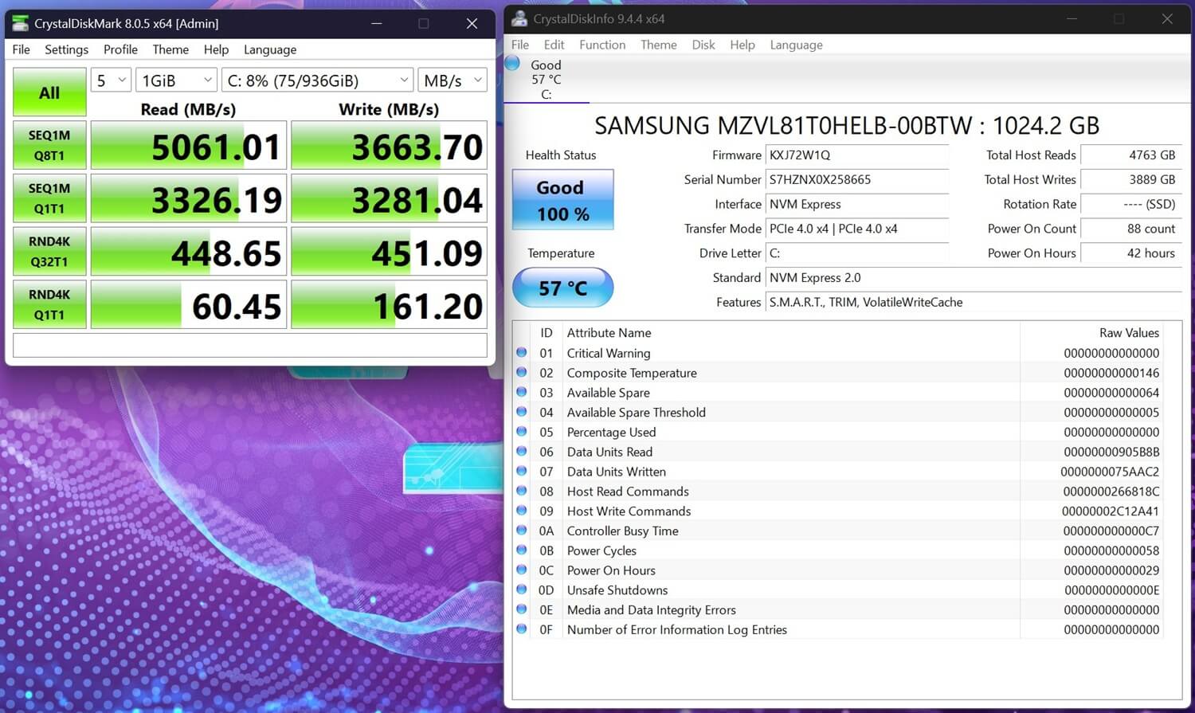
Task: Open File menu in CrystalDiskInfo
Action: pos(519,45)
